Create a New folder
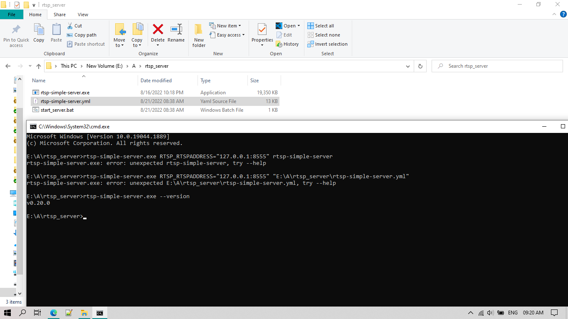Screen dimensions: 568x319 198,35
